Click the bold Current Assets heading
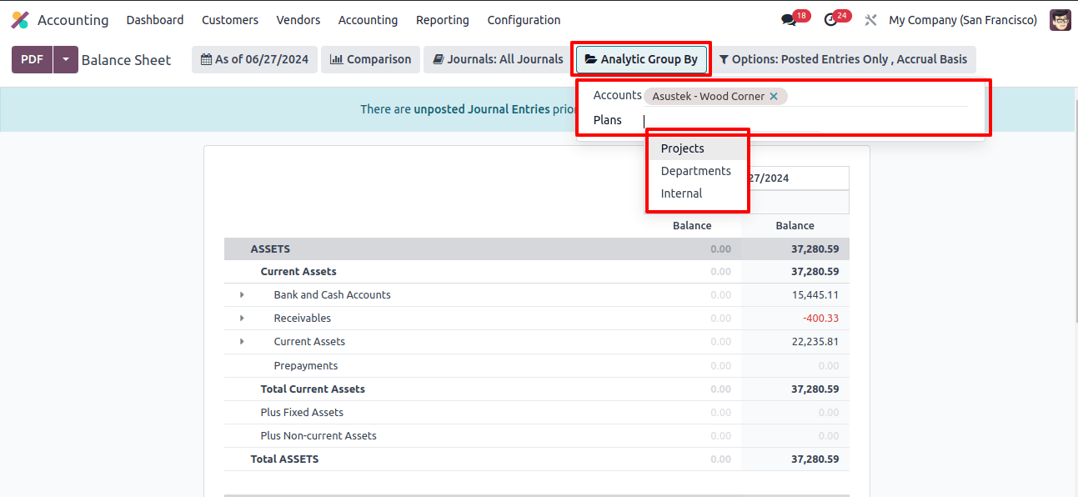 [x=298, y=271]
